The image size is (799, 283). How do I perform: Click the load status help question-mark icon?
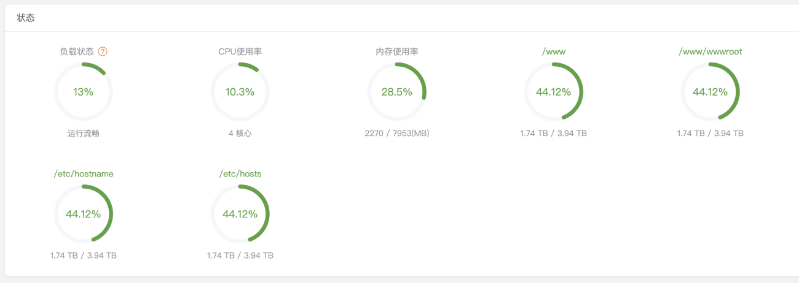tap(103, 51)
